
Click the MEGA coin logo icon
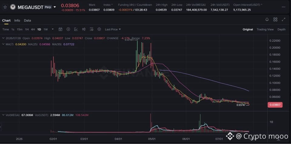[x=13, y=7]
